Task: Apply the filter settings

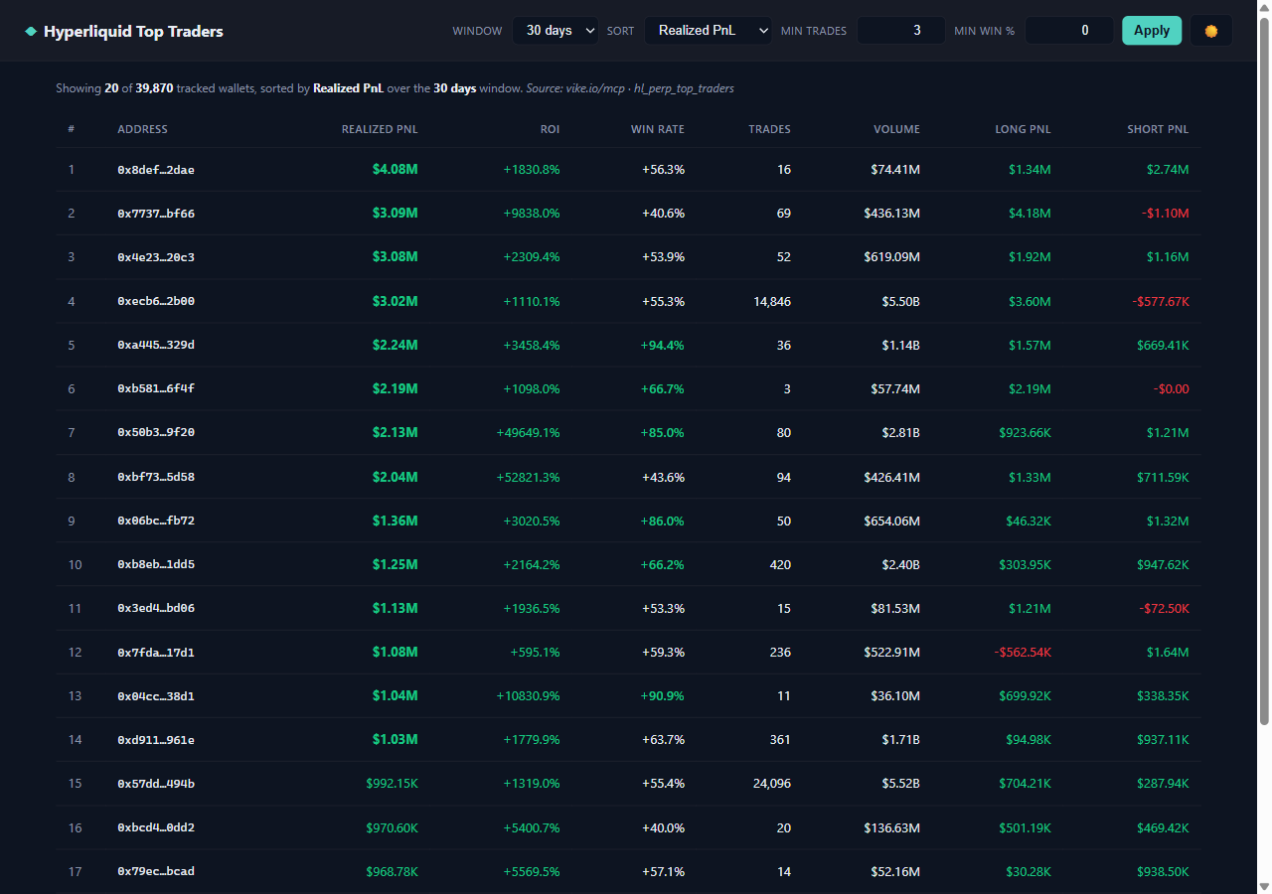Action: [x=1152, y=31]
